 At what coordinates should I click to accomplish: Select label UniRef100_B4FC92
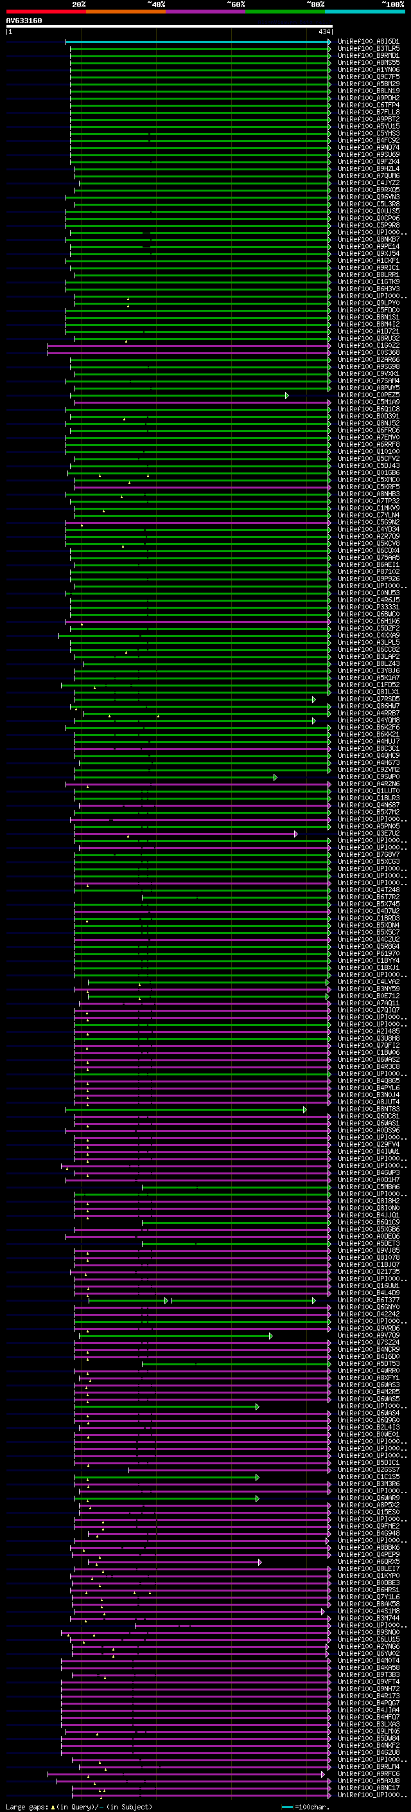point(368,141)
